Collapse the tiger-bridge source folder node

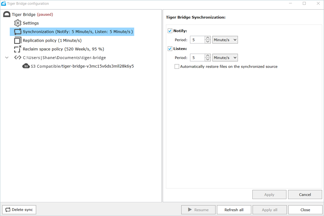(7, 58)
